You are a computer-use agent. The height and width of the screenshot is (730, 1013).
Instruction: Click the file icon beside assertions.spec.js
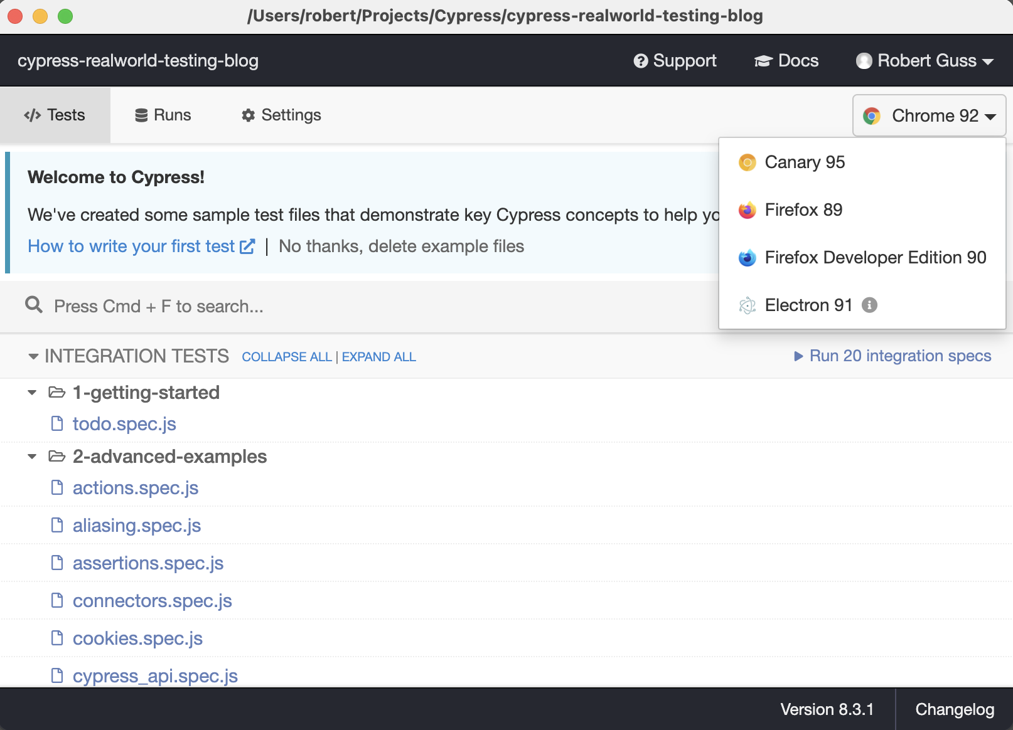pos(57,563)
